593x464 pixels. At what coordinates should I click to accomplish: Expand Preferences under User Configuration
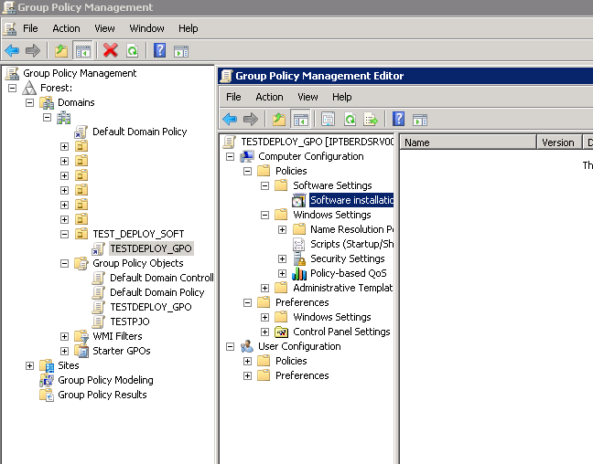[248, 375]
